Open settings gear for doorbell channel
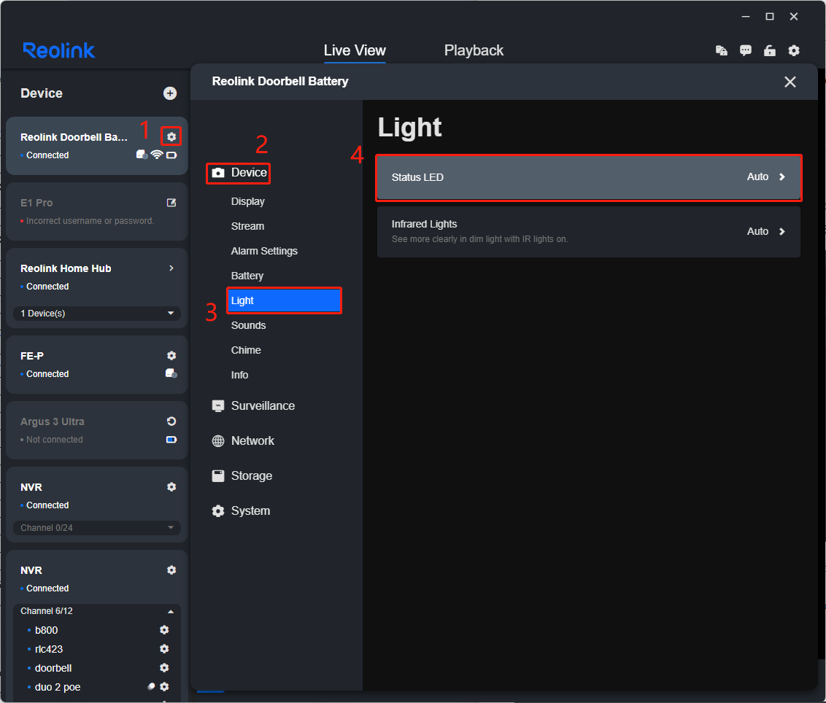Image resolution: width=826 pixels, height=703 pixels. pos(164,668)
